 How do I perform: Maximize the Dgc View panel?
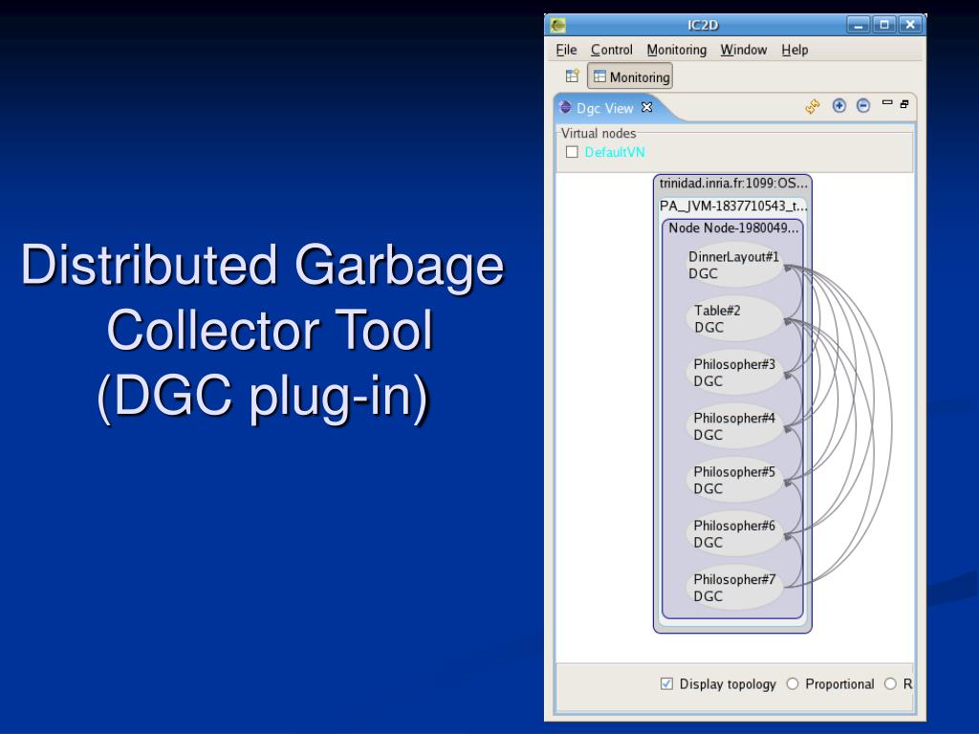click(904, 104)
